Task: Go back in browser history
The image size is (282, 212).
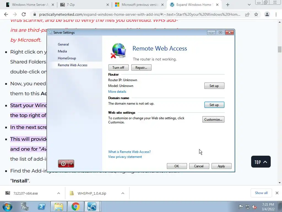Action: pos(6,14)
